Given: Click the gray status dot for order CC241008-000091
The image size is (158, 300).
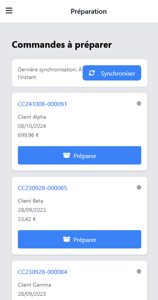Looking at the screenshot, I should 139,103.
